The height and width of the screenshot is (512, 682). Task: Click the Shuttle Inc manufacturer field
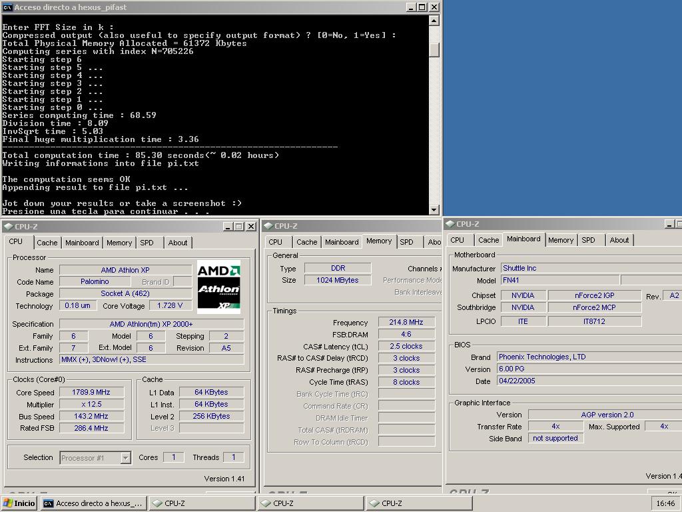(591, 268)
